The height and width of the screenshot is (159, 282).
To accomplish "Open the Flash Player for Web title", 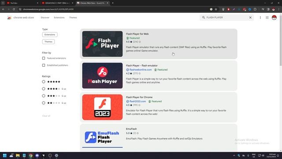I will 137,34.
